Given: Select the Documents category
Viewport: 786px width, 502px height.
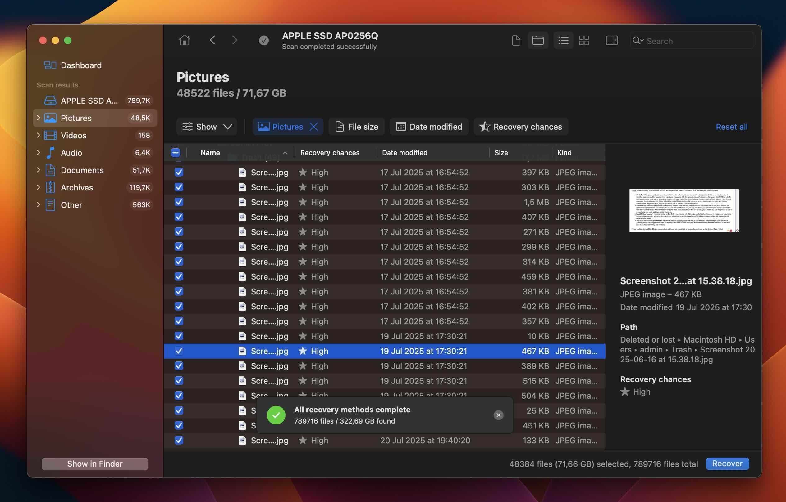Looking at the screenshot, I should click(95, 170).
